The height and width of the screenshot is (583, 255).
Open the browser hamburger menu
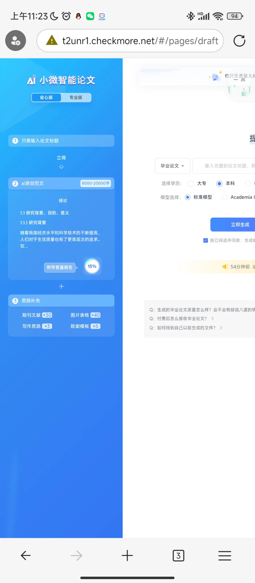click(225, 555)
